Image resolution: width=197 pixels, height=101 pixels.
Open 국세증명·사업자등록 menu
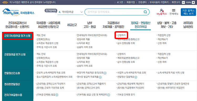[48, 25]
